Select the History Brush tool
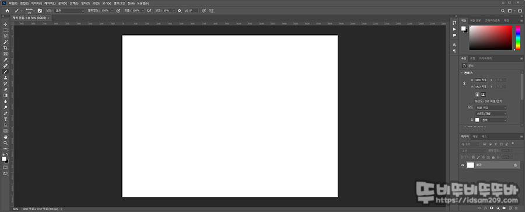The width and height of the screenshot is (525, 212). point(5,84)
